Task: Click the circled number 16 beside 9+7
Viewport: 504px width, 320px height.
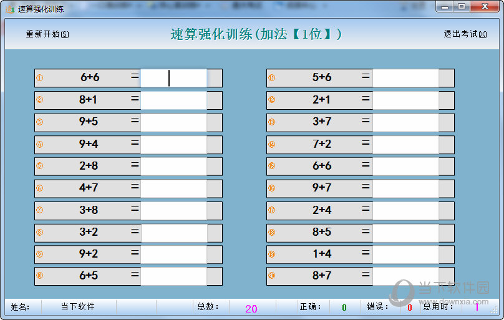Action: pos(271,188)
